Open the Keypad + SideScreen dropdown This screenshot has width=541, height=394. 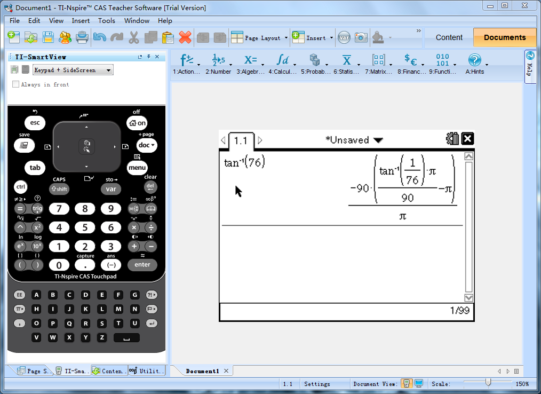pyautogui.click(x=73, y=70)
